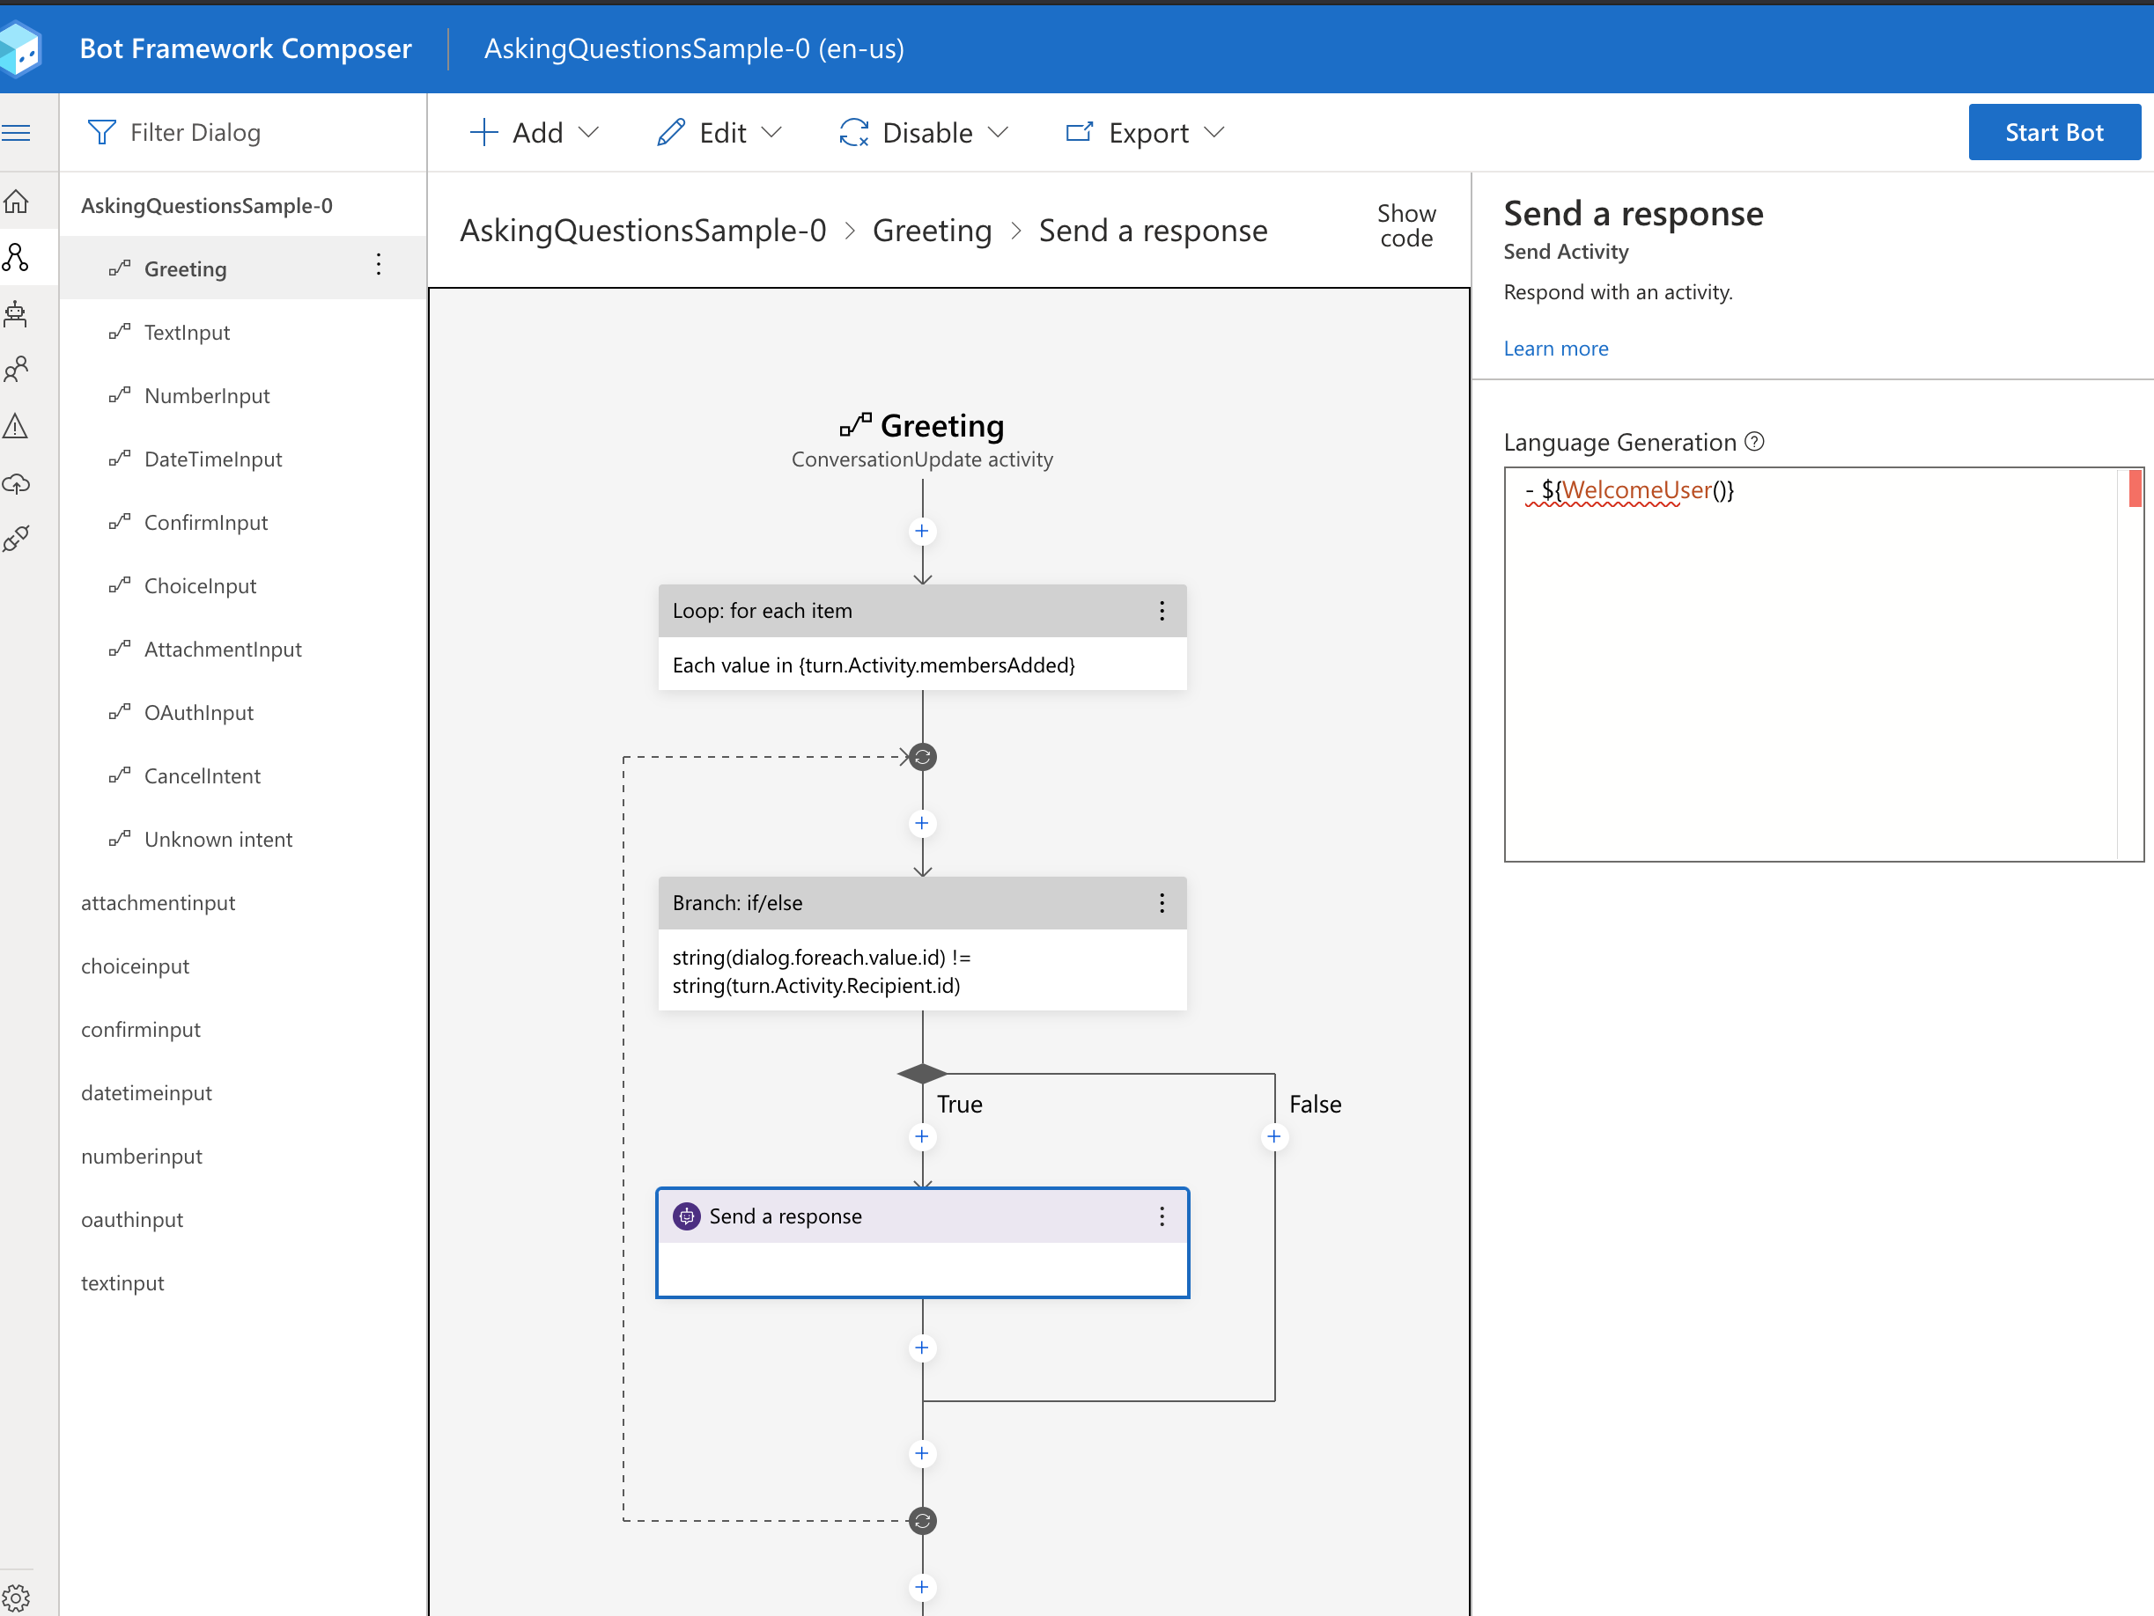Go to the Home page icon
Image resolution: width=2154 pixels, height=1616 pixels.
[17, 202]
